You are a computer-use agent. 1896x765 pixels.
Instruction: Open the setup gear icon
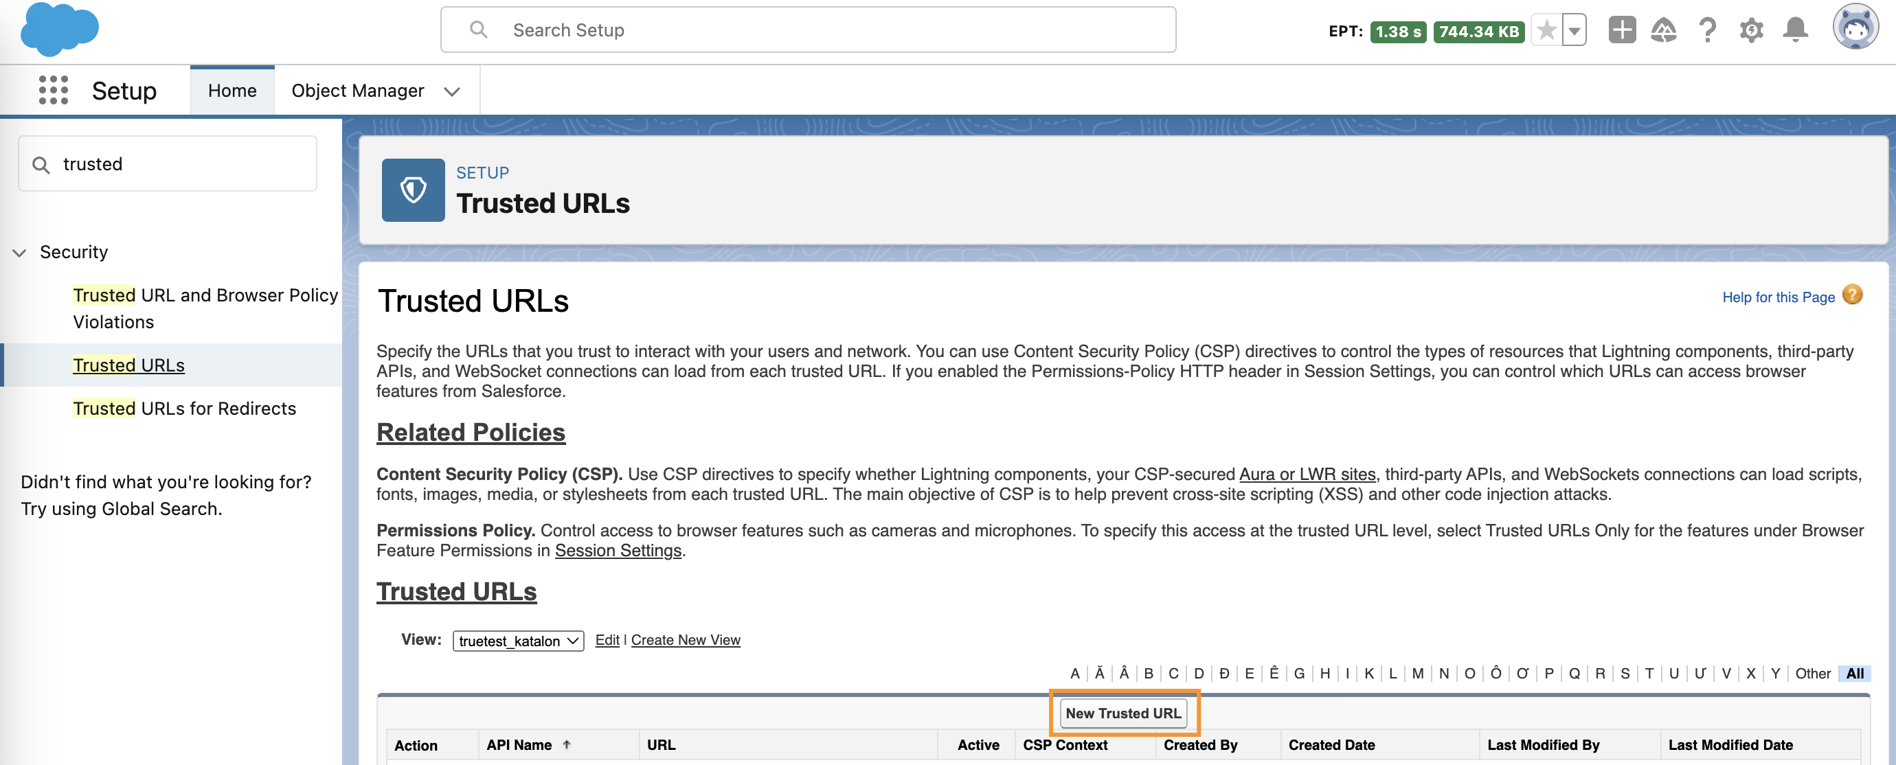click(x=1751, y=30)
